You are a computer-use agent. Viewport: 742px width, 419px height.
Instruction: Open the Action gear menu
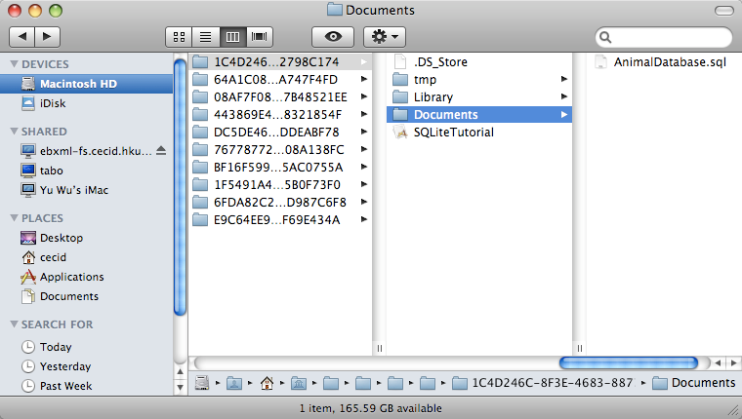384,36
